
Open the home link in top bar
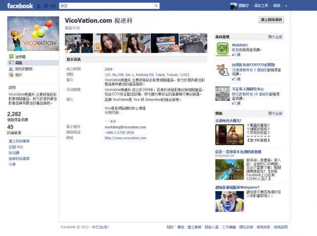tap(277, 5)
